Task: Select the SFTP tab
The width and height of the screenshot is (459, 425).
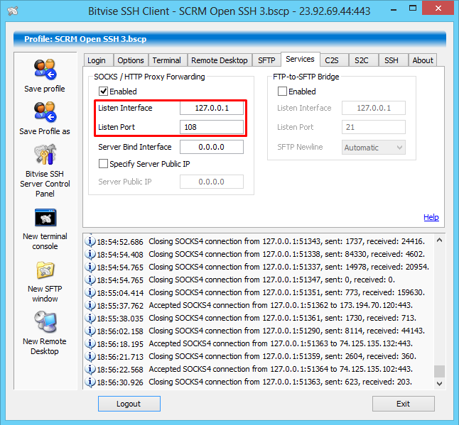Action: pyautogui.click(x=266, y=60)
